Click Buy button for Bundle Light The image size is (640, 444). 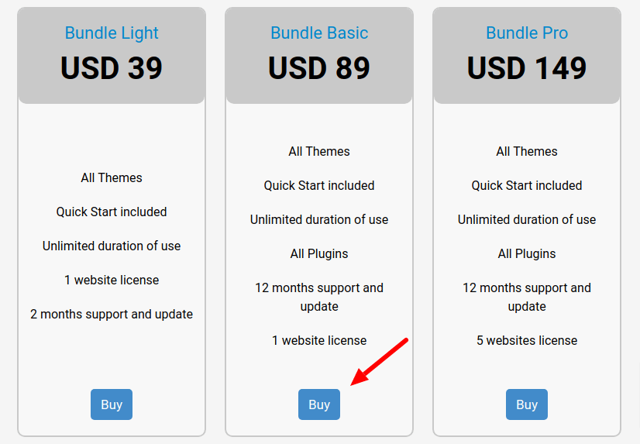tap(112, 404)
